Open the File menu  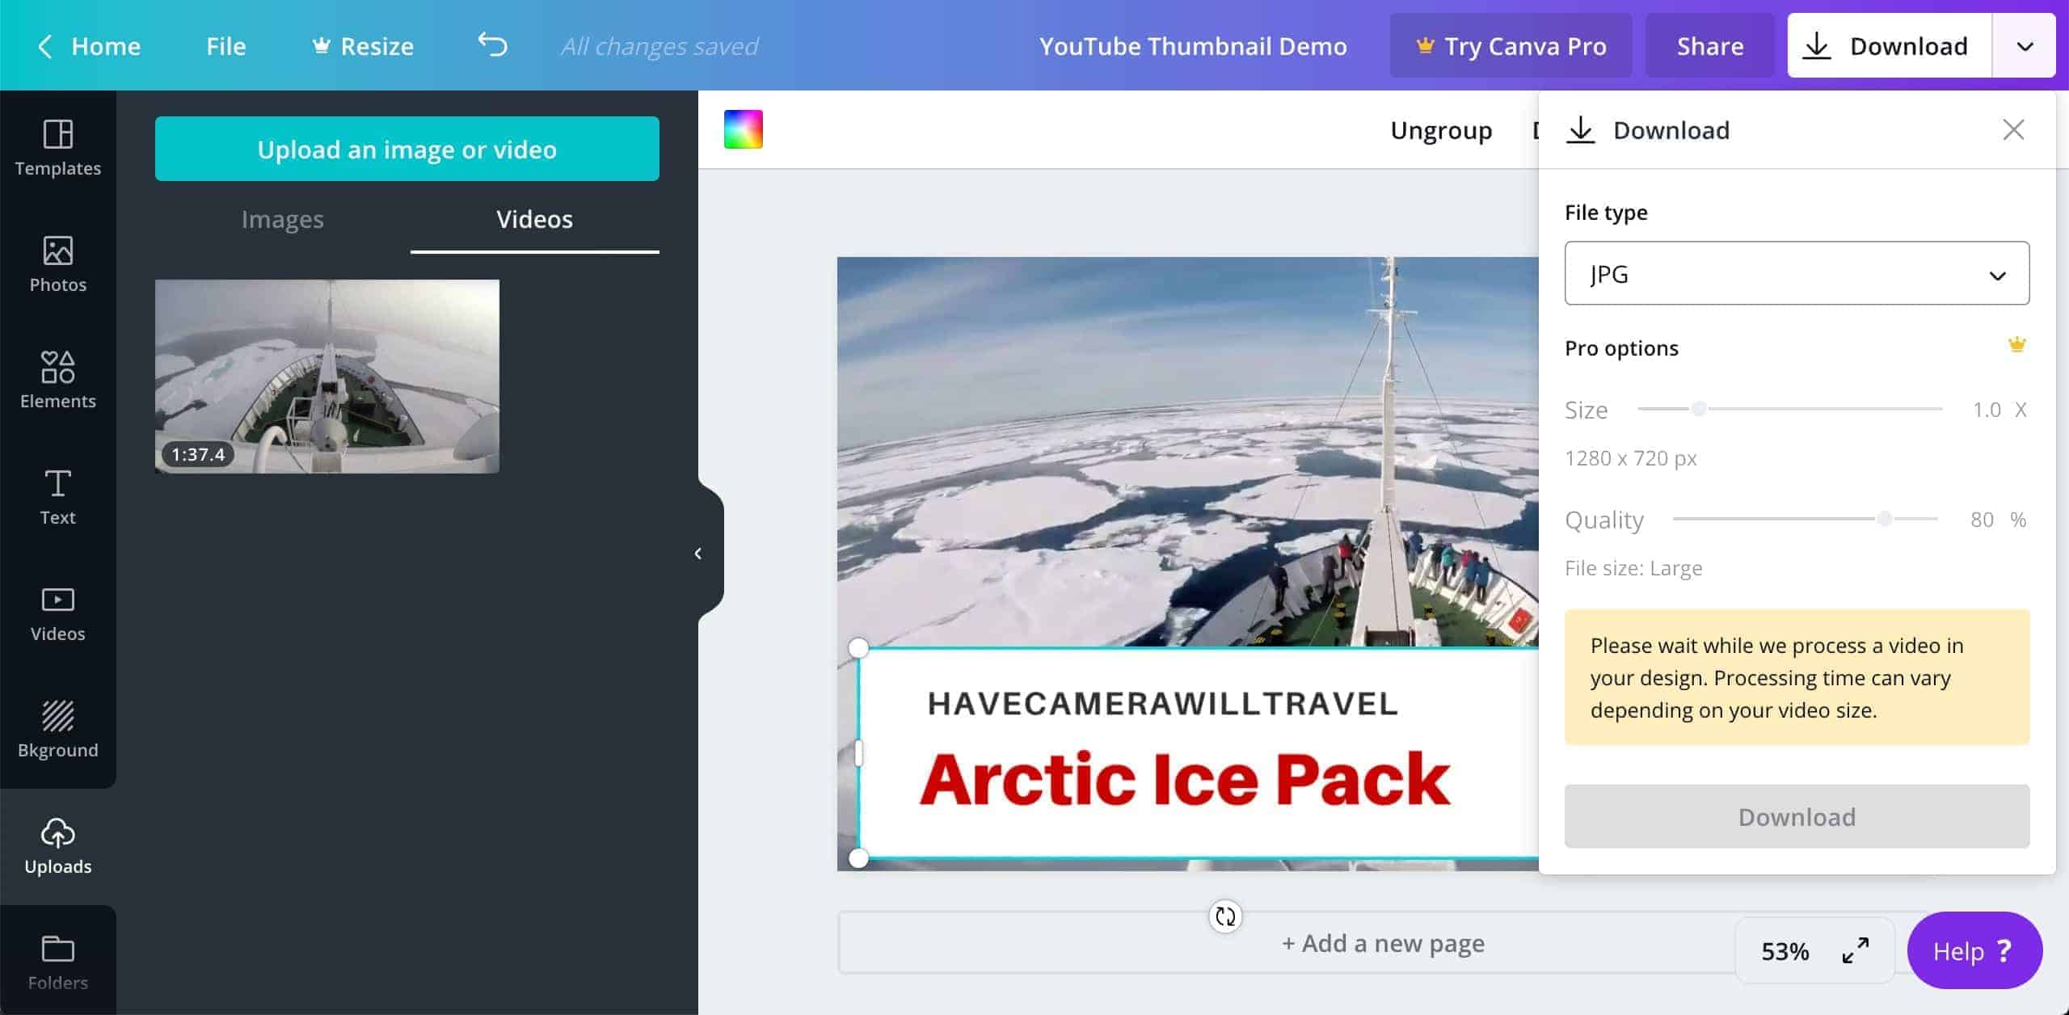click(225, 45)
